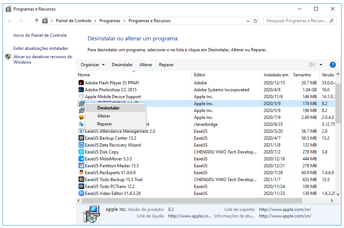Choose Reparar from the context menu
344x228 pixels.
tap(105, 124)
